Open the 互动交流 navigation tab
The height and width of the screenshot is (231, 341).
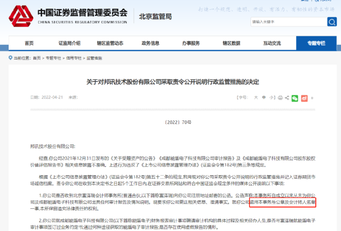pyautogui.click(x=272, y=43)
